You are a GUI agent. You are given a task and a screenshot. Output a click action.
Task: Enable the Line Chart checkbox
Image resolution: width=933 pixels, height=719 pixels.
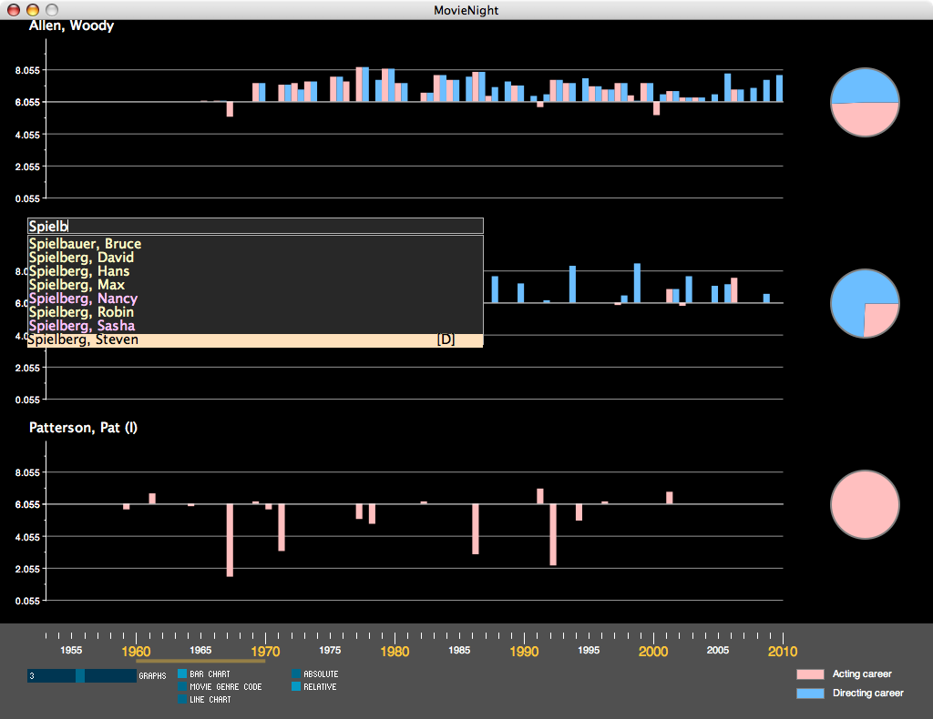tap(182, 700)
